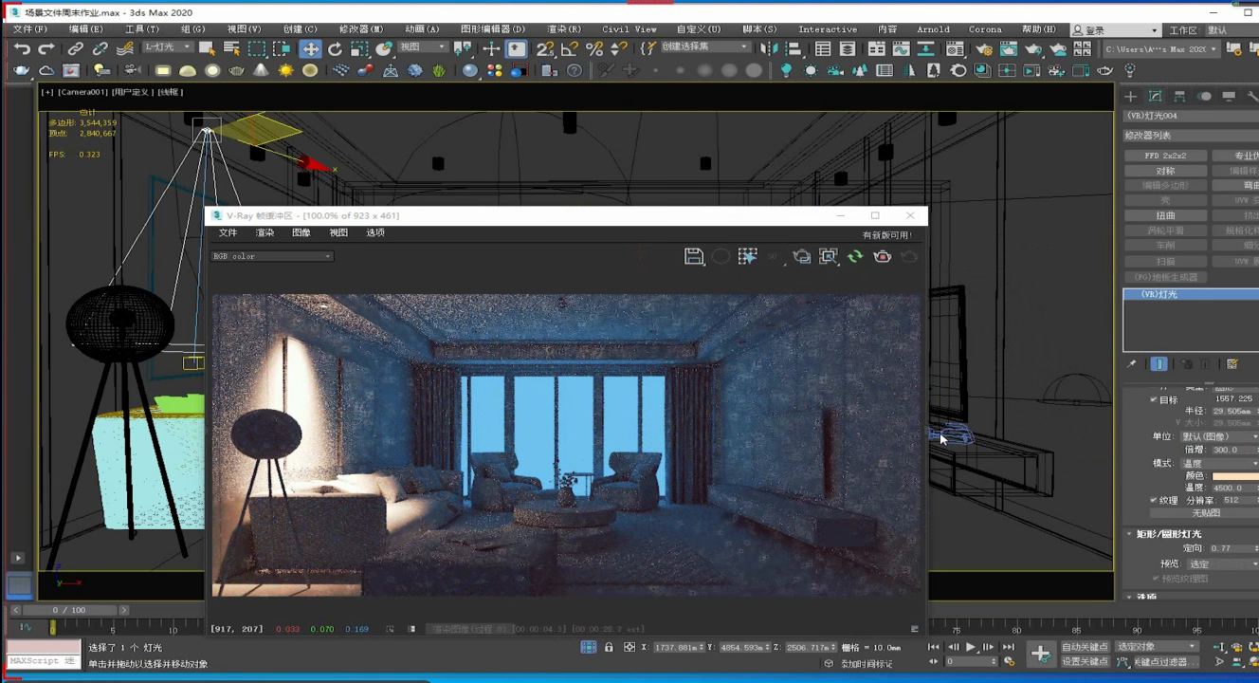Click the red teapot render icon in frame buffer

(x=883, y=256)
